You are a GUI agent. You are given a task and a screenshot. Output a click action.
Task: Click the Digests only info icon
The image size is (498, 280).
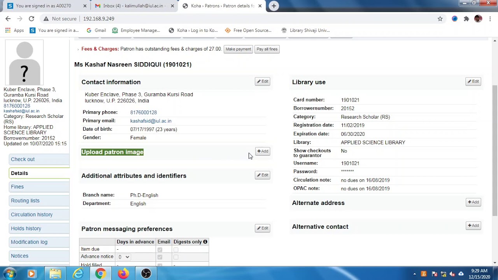click(x=205, y=242)
